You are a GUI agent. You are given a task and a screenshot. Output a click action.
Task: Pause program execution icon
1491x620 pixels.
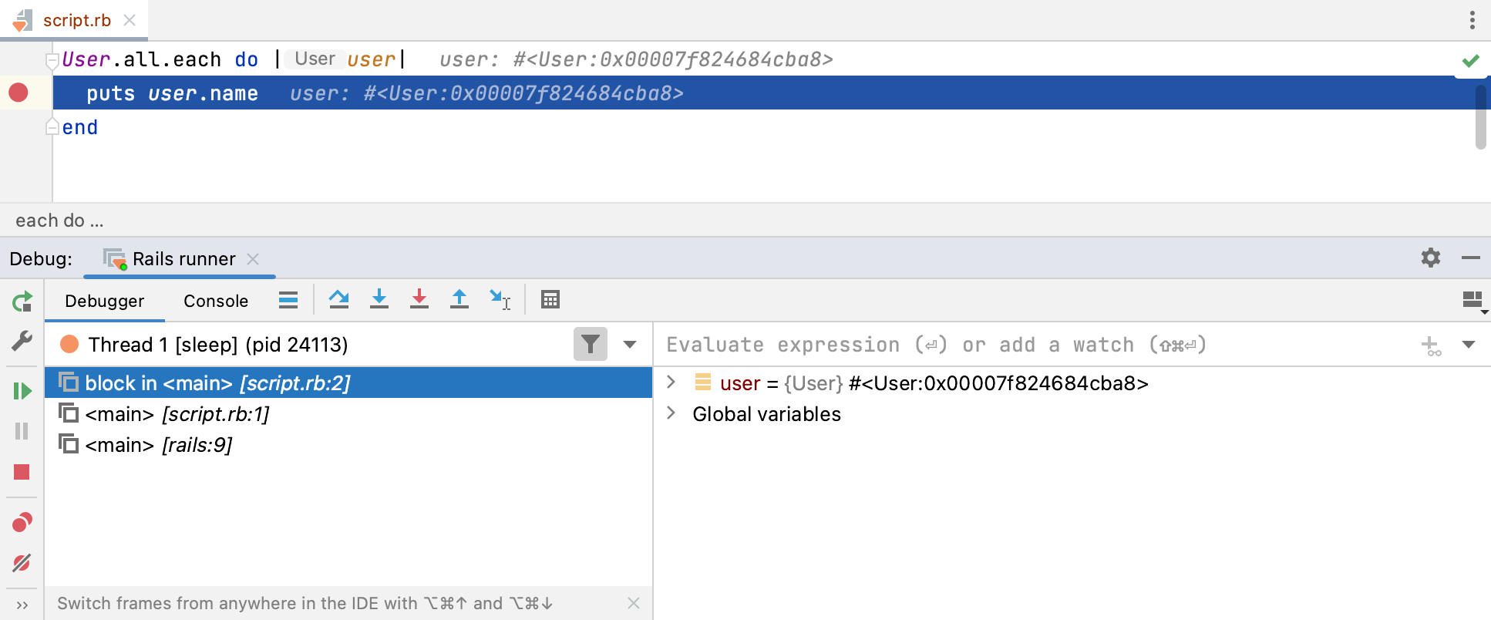[x=22, y=431]
